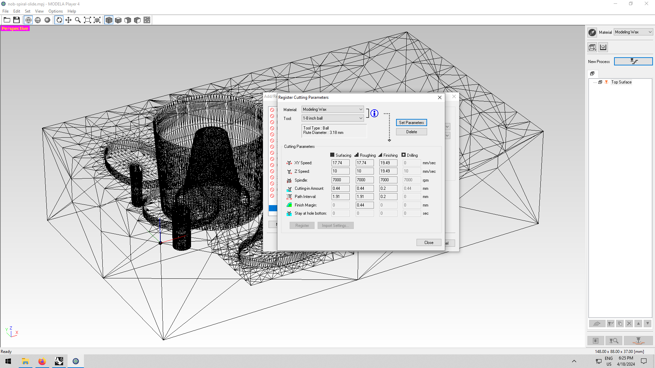Click Roughing Finish Margin field
Screen dimensions: 655x368
(365, 205)
